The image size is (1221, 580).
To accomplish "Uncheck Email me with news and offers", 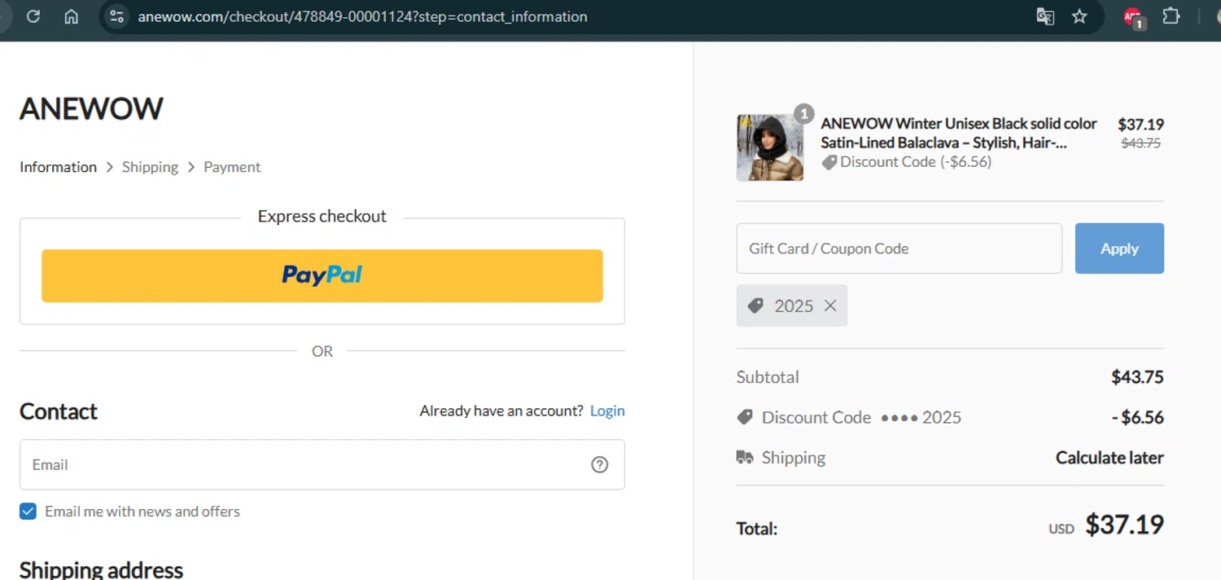I will (x=28, y=512).
